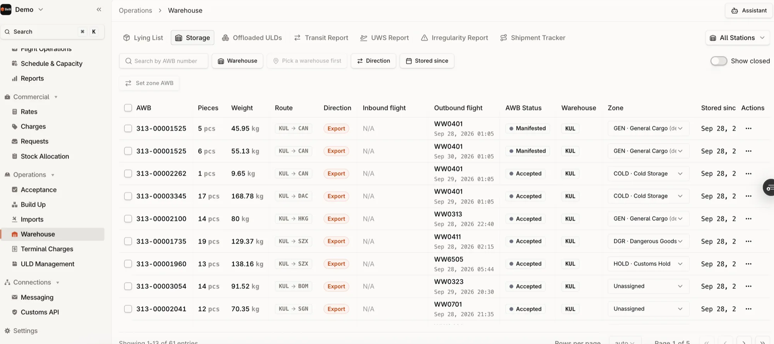Click the Customs API shield icon
This screenshot has width=774, height=344.
coord(15,312)
